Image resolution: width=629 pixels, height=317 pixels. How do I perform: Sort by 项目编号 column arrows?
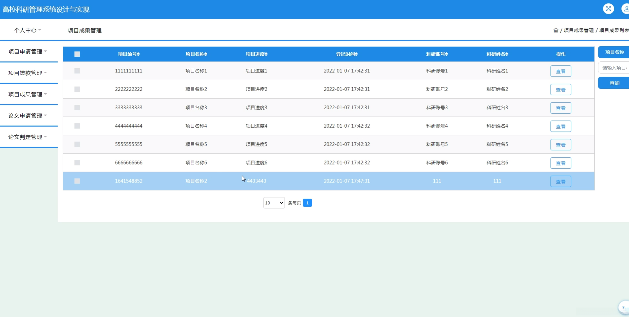tap(138, 54)
